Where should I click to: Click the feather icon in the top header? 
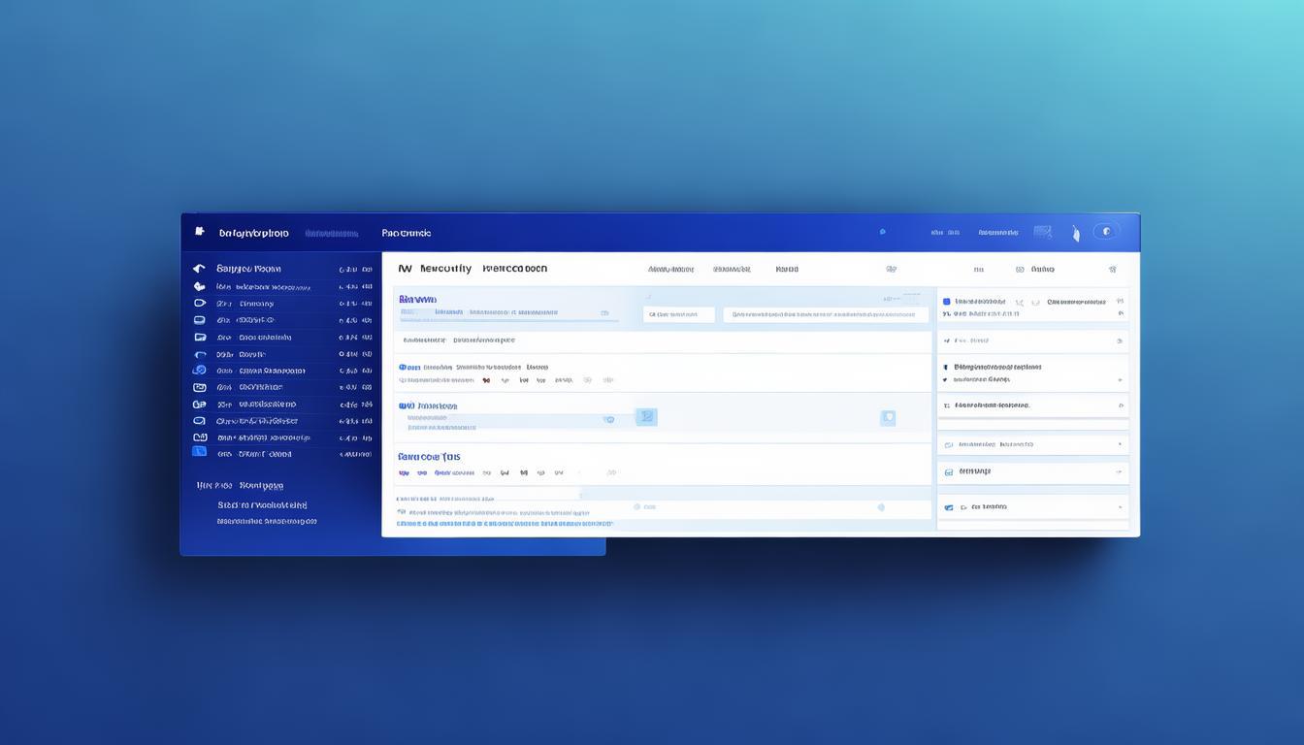1075,234
